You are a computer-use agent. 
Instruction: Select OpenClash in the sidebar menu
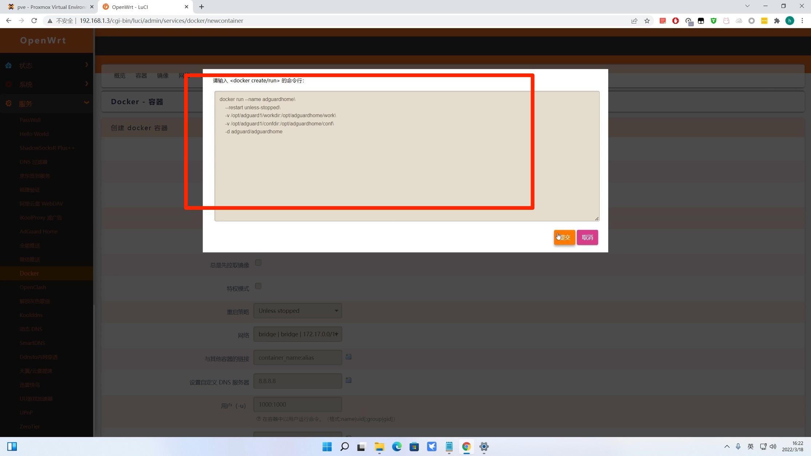point(33,287)
